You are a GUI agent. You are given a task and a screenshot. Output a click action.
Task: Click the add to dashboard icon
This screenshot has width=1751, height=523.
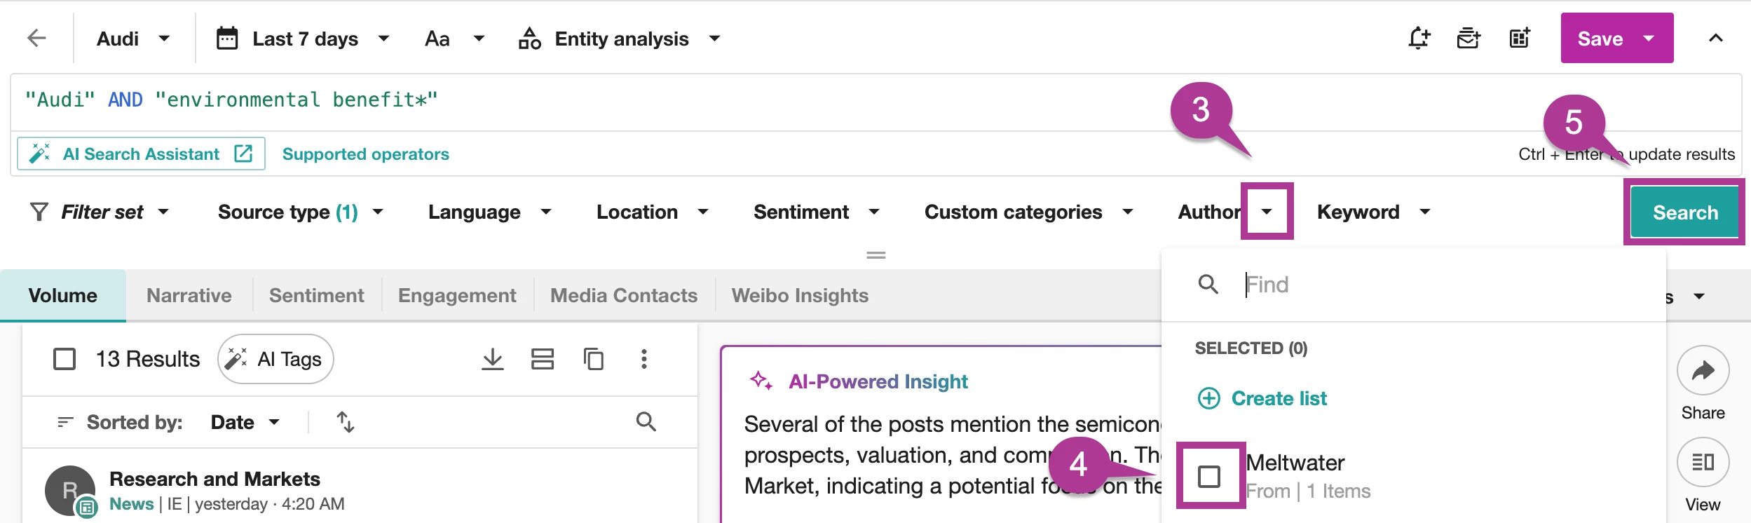[1519, 38]
